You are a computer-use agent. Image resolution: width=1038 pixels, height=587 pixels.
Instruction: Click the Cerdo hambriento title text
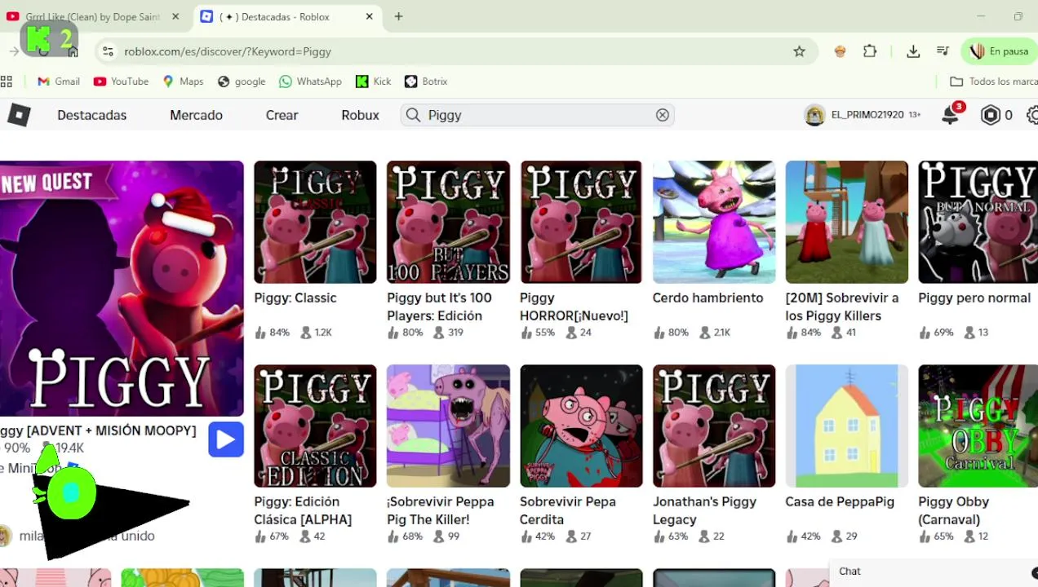708,298
